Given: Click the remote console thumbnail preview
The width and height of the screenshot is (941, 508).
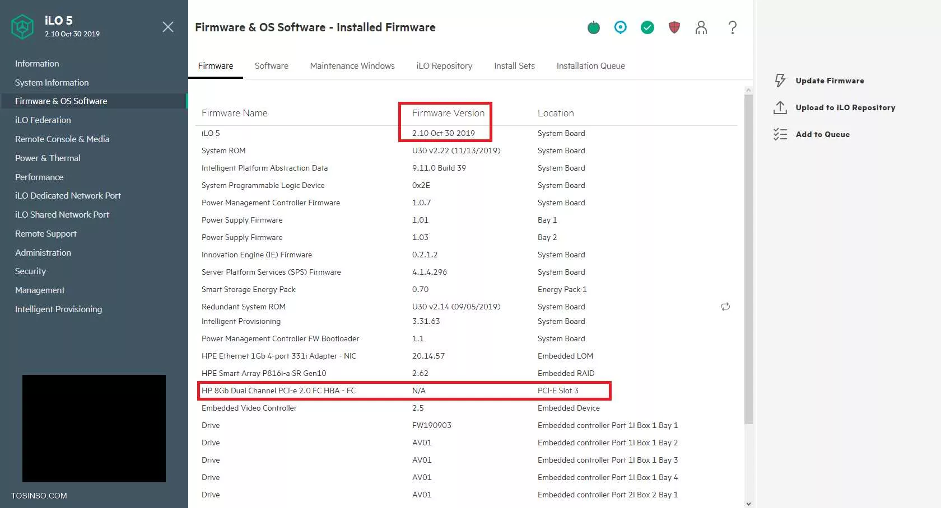Looking at the screenshot, I should coord(94,429).
